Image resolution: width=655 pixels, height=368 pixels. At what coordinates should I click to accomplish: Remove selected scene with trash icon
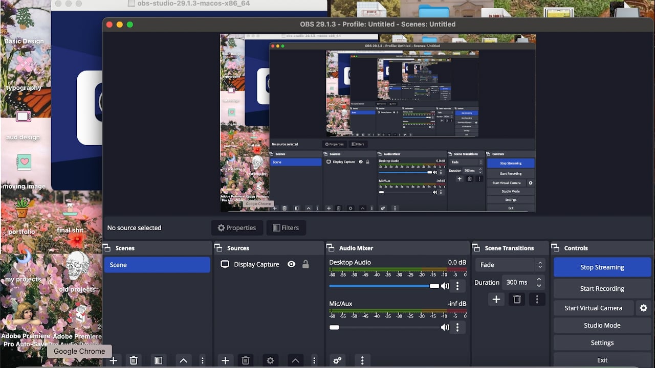[x=134, y=360]
